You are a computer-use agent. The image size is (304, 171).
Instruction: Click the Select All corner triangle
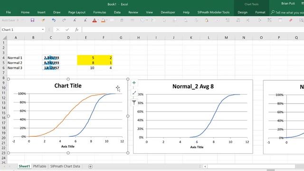5,38
